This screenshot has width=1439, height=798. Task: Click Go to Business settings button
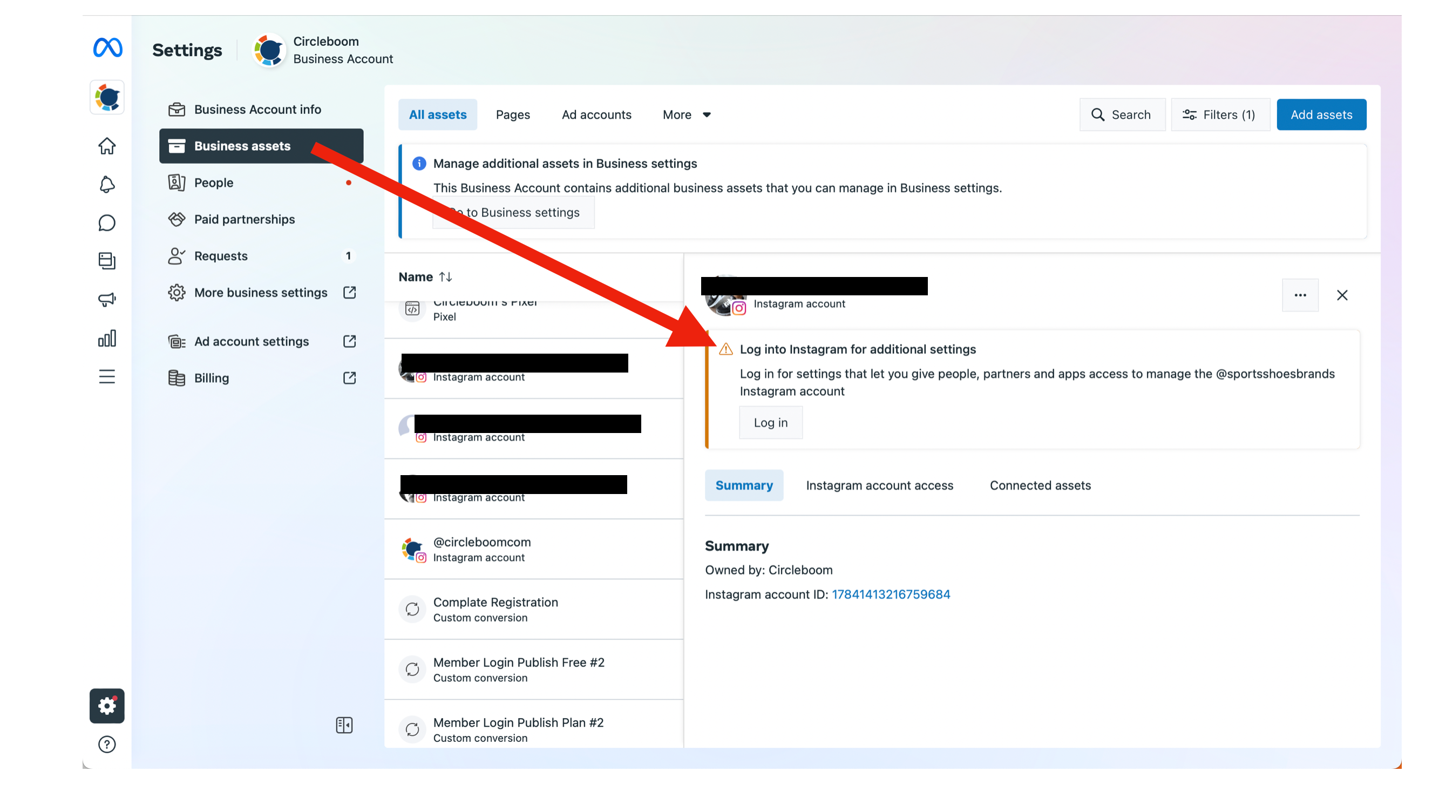[x=514, y=212]
